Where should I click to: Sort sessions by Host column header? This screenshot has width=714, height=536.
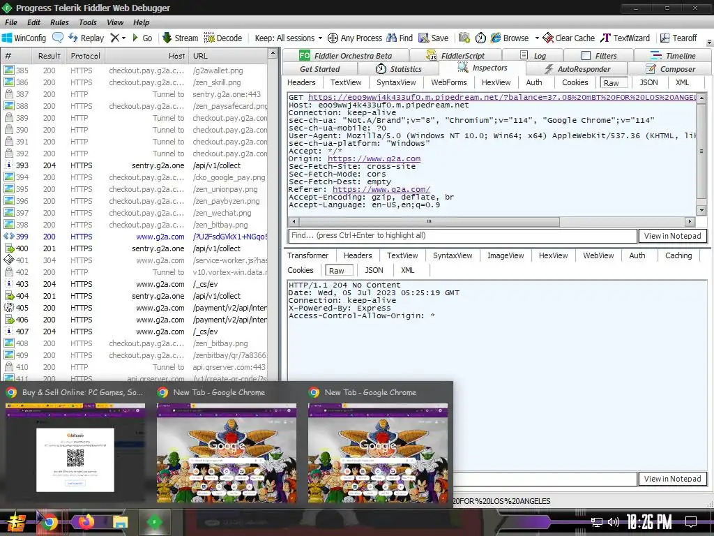[x=146, y=56]
